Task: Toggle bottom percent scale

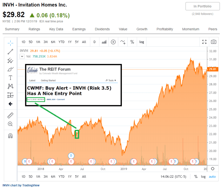Action: coord(196,177)
